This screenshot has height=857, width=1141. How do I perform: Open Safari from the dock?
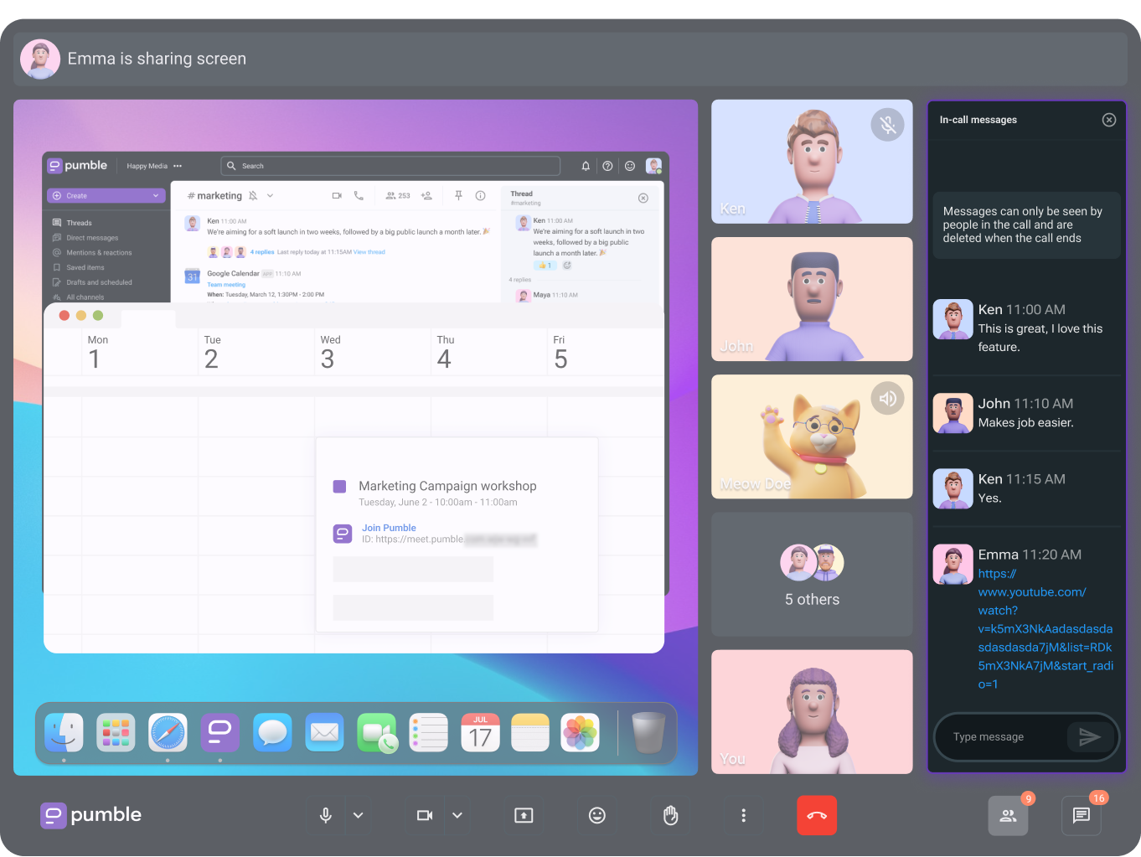(168, 732)
